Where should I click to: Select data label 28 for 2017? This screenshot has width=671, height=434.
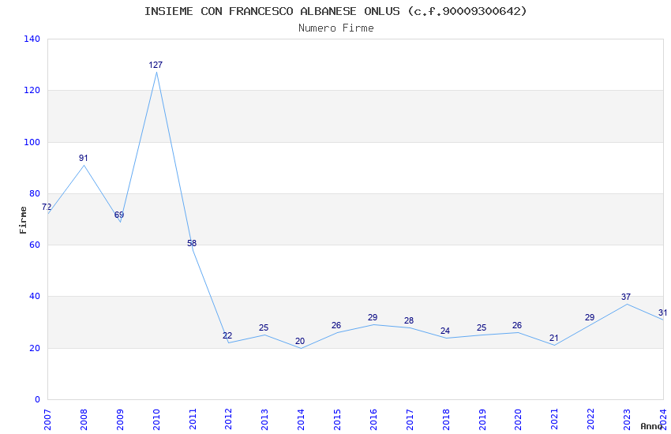(409, 320)
